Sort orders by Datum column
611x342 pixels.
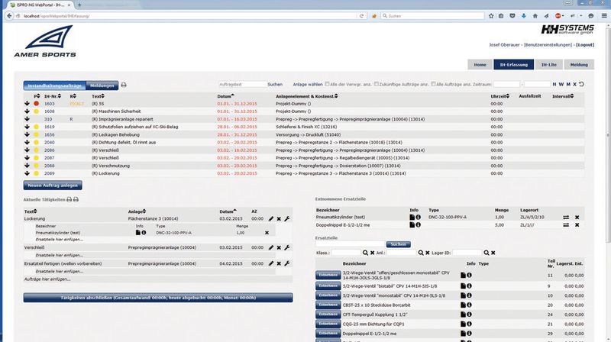tap(226, 96)
